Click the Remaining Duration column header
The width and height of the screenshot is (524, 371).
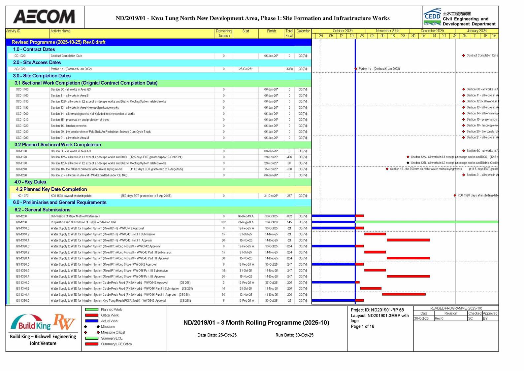[223, 33]
